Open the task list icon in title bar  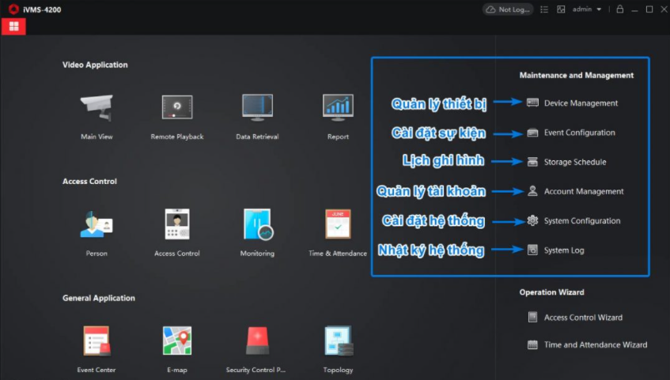[544, 9]
